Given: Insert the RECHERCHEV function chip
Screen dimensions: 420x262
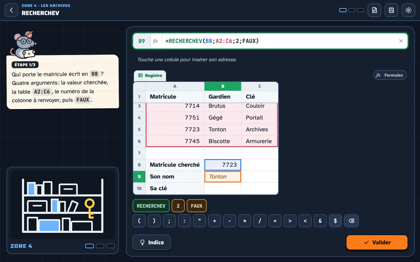Looking at the screenshot, I should pyautogui.click(x=151, y=206).
